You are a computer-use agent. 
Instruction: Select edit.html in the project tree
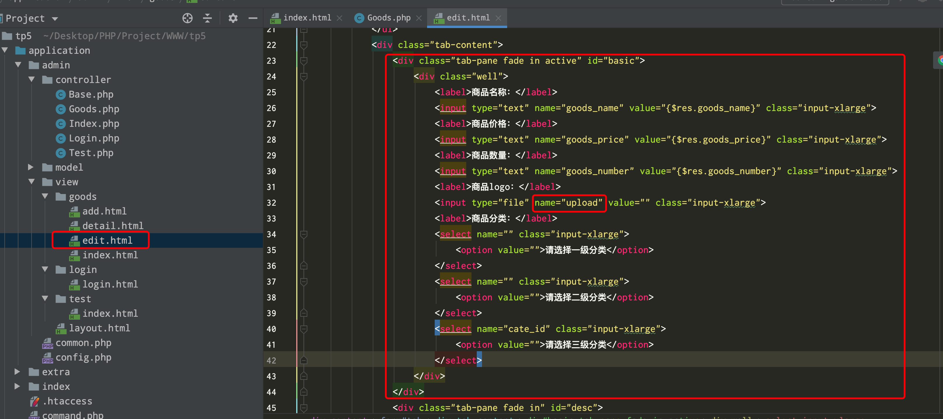pos(107,240)
